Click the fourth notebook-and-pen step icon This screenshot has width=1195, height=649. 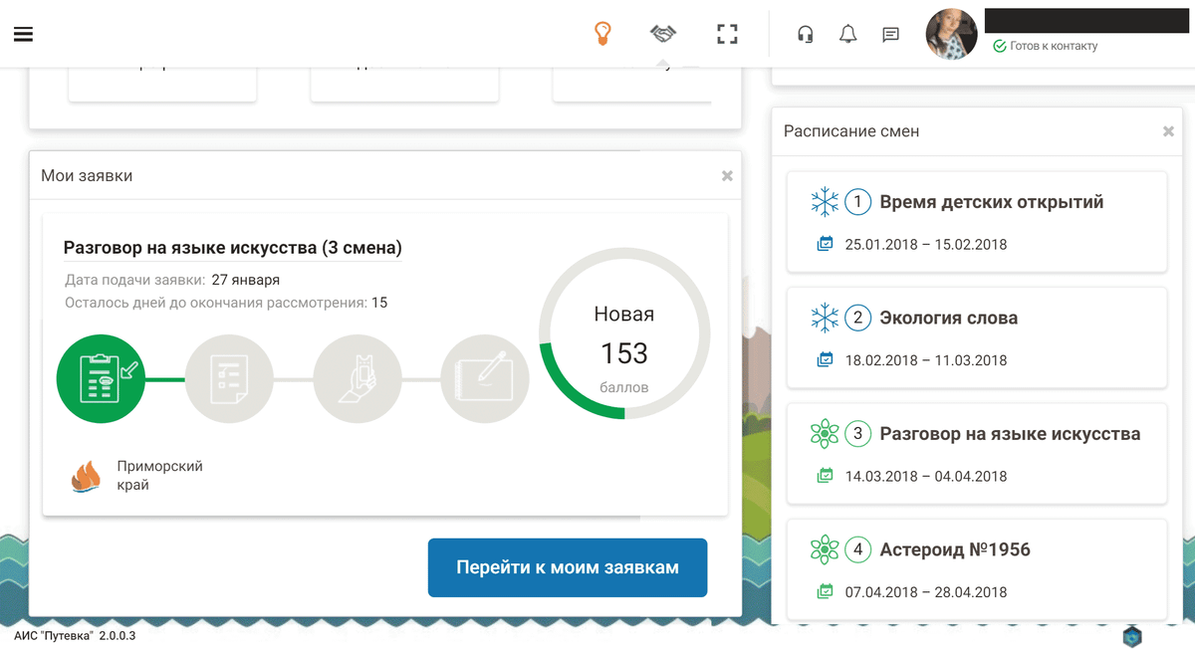[x=484, y=379]
